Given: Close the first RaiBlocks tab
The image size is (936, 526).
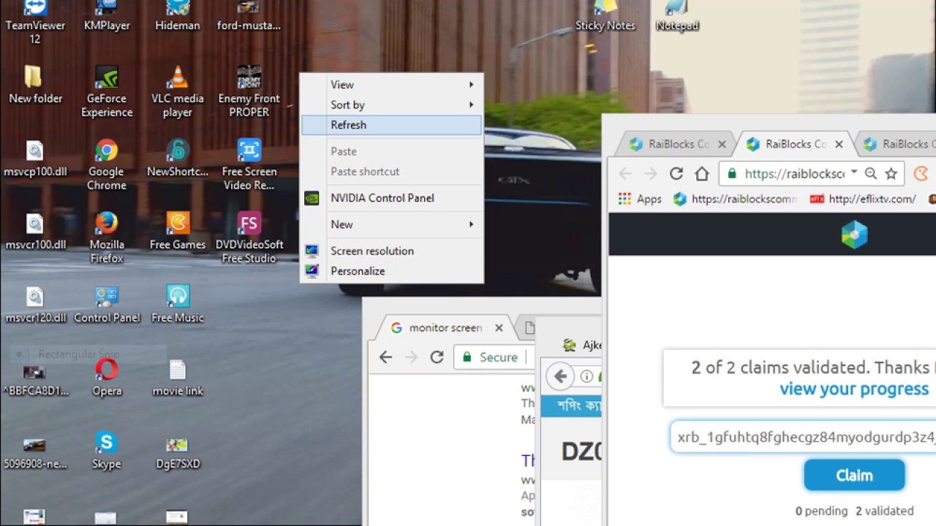Looking at the screenshot, I should [722, 144].
